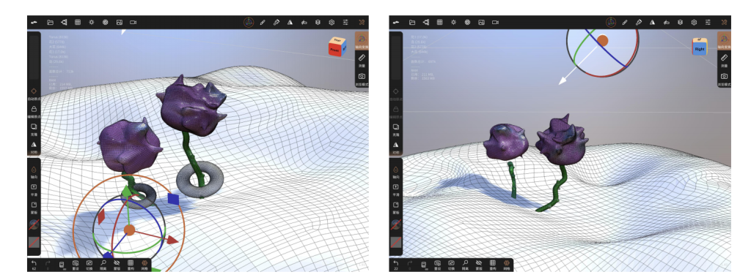Open the background image icon in right window
Image resolution: width=751 pixels, height=280 pixels.
tap(481, 22)
